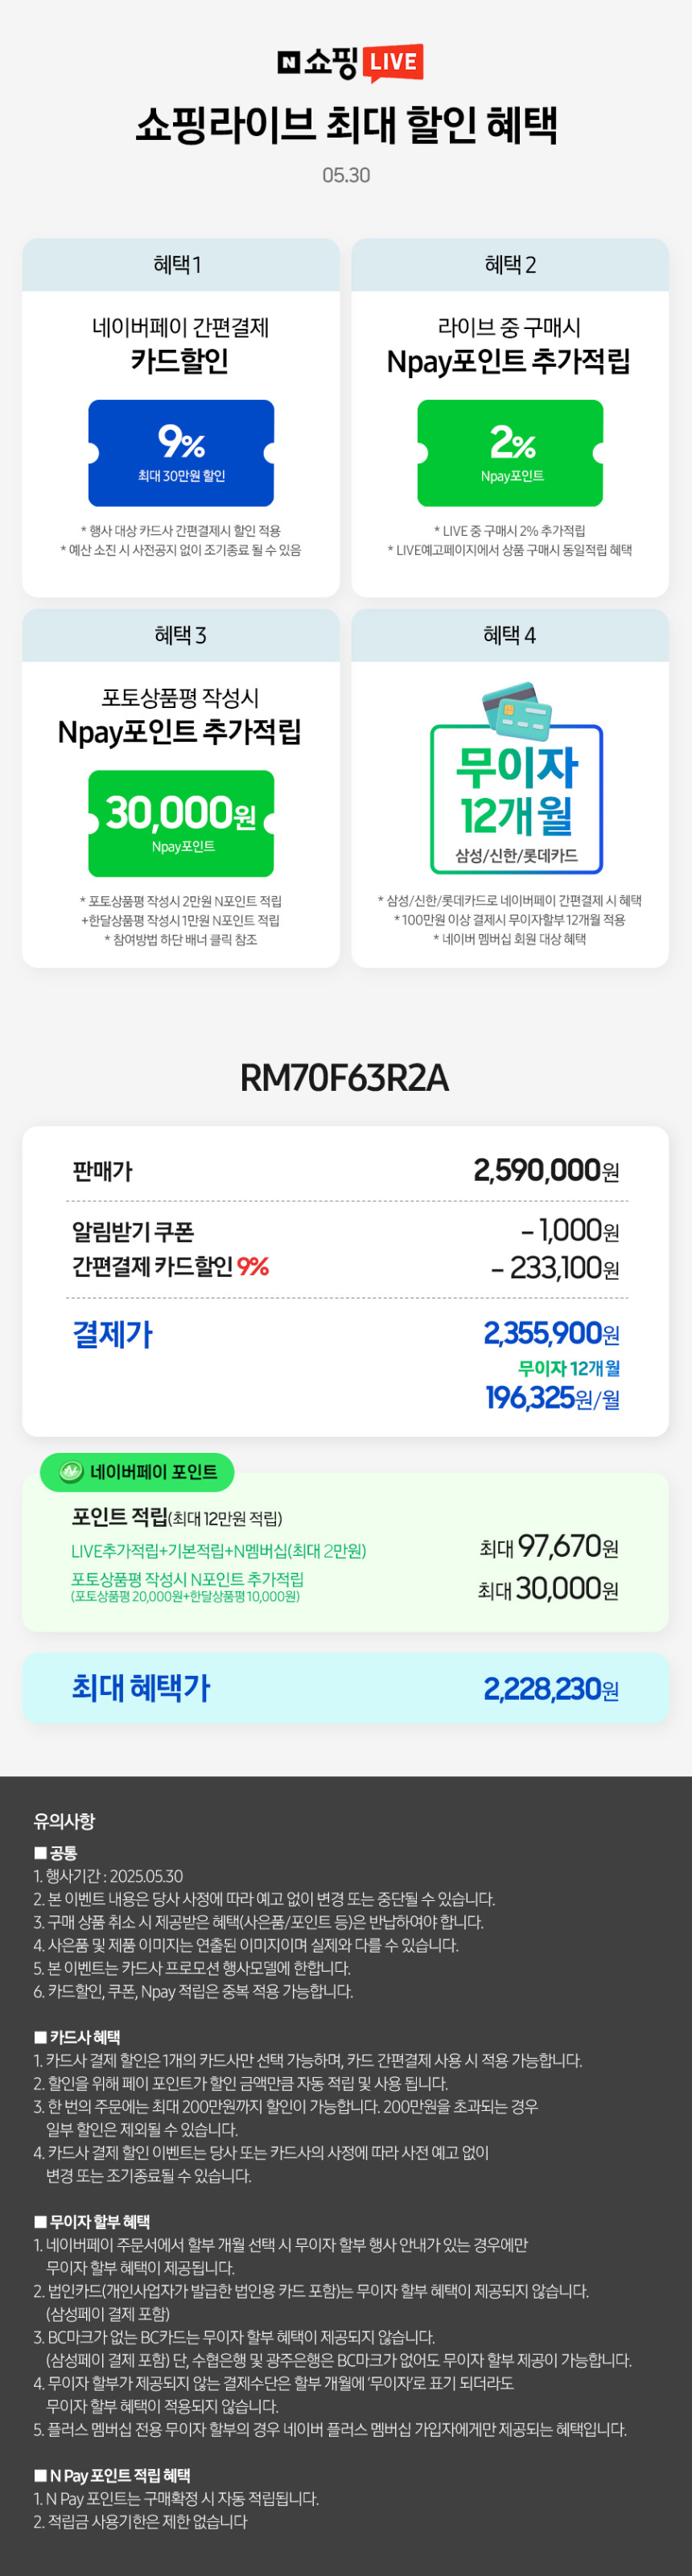Click the 무이자 12개월 installment badge
The image size is (692, 2576).
tap(516, 798)
